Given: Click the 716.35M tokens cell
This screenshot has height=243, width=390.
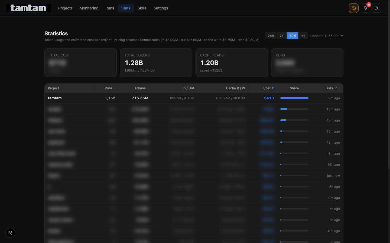Looking at the screenshot, I should pos(140,98).
